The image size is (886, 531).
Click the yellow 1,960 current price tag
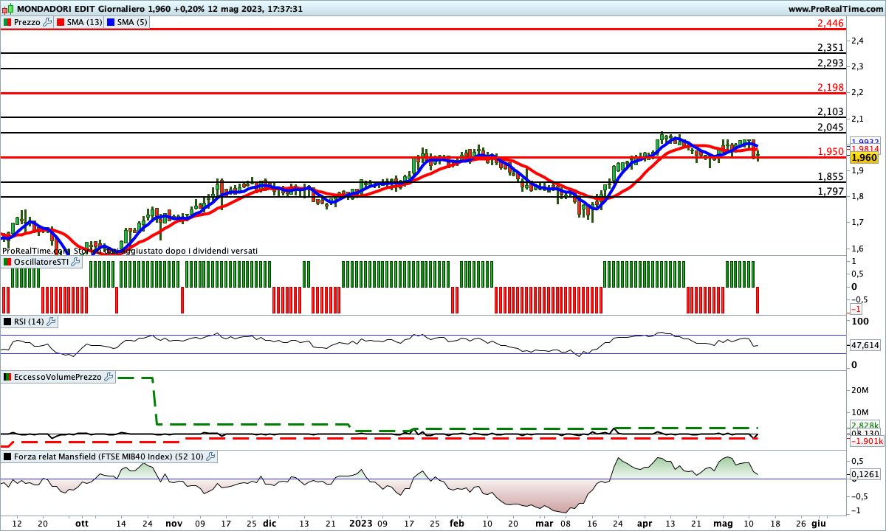pyautogui.click(x=863, y=158)
